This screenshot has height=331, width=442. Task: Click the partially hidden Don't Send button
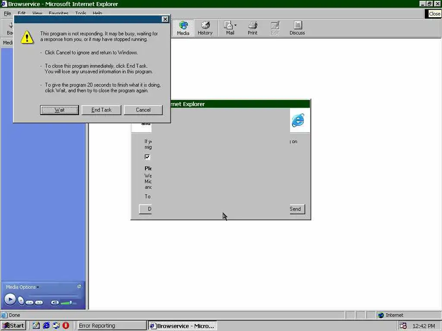point(145,209)
